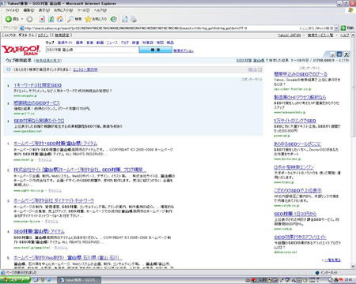Switch to the ブログ (Blog) search tab
Viewport: 356px width, 284px height.
click(x=125, y=43)
